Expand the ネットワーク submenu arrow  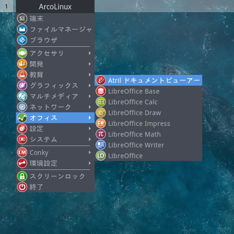[90, 107]
